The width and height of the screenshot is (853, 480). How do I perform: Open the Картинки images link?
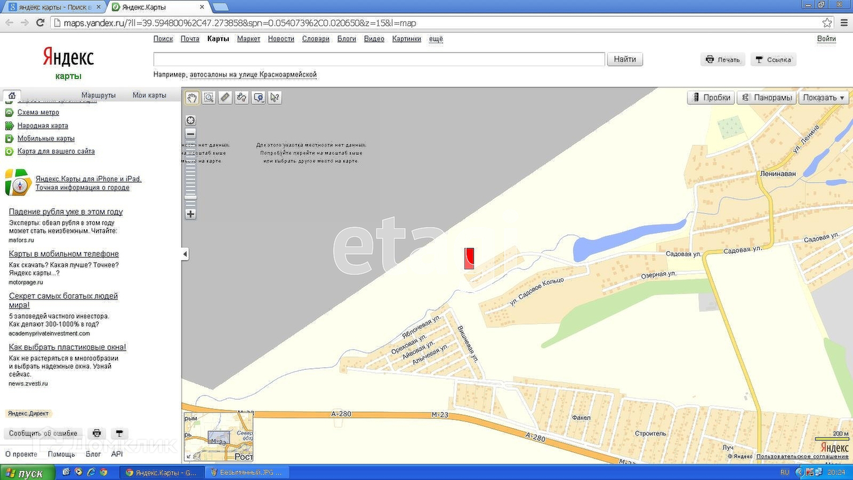pos(407,39)
